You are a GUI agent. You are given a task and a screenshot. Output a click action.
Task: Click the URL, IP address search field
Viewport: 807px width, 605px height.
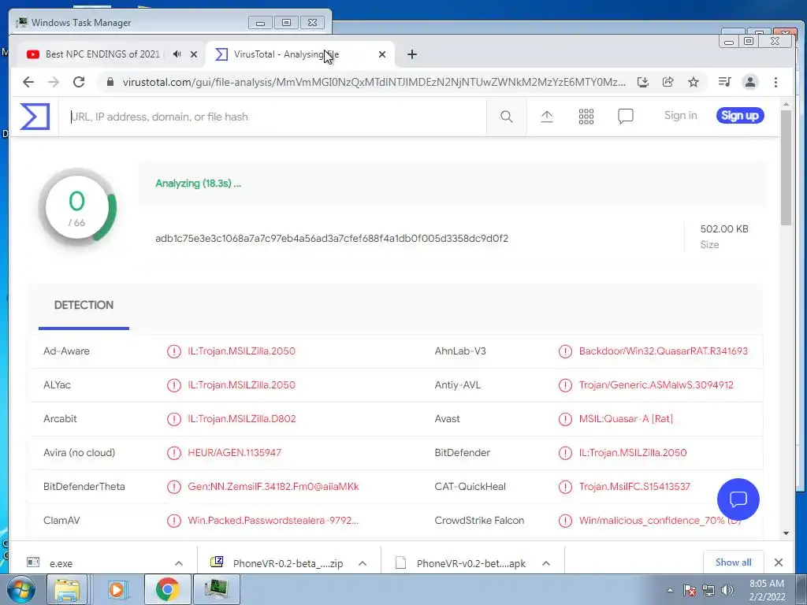273,117
